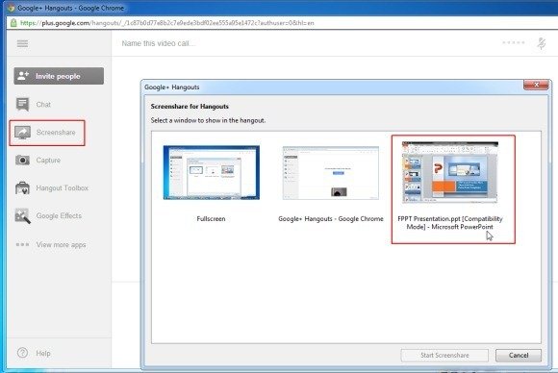This screenshot has width=558, height=373.
Task: Click the Fullscreen label text
Action: [211, 218]
